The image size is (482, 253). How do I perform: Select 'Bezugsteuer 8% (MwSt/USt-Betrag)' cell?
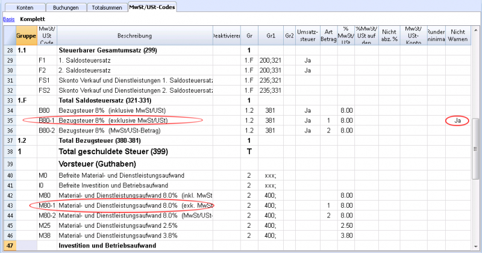click(x=135, y=131)
